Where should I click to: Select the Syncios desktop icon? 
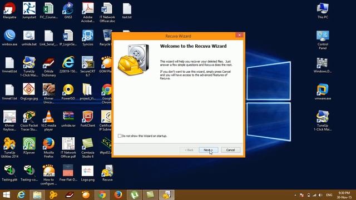click(x=88, y=38)
